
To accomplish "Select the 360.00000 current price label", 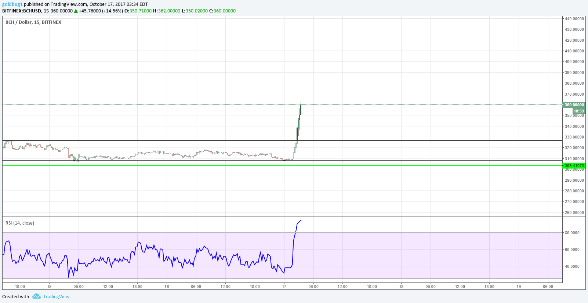I will (x=574, y=105).
